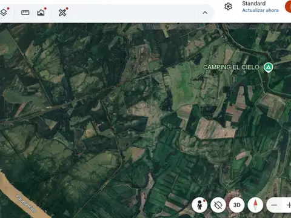291x218 pixels.
Task: Open the settings gear
Action: click(x=228, y=7)
